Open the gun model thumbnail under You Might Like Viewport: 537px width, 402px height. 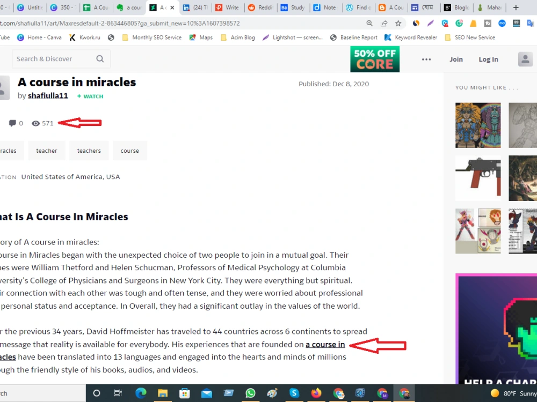click(478, 178)
